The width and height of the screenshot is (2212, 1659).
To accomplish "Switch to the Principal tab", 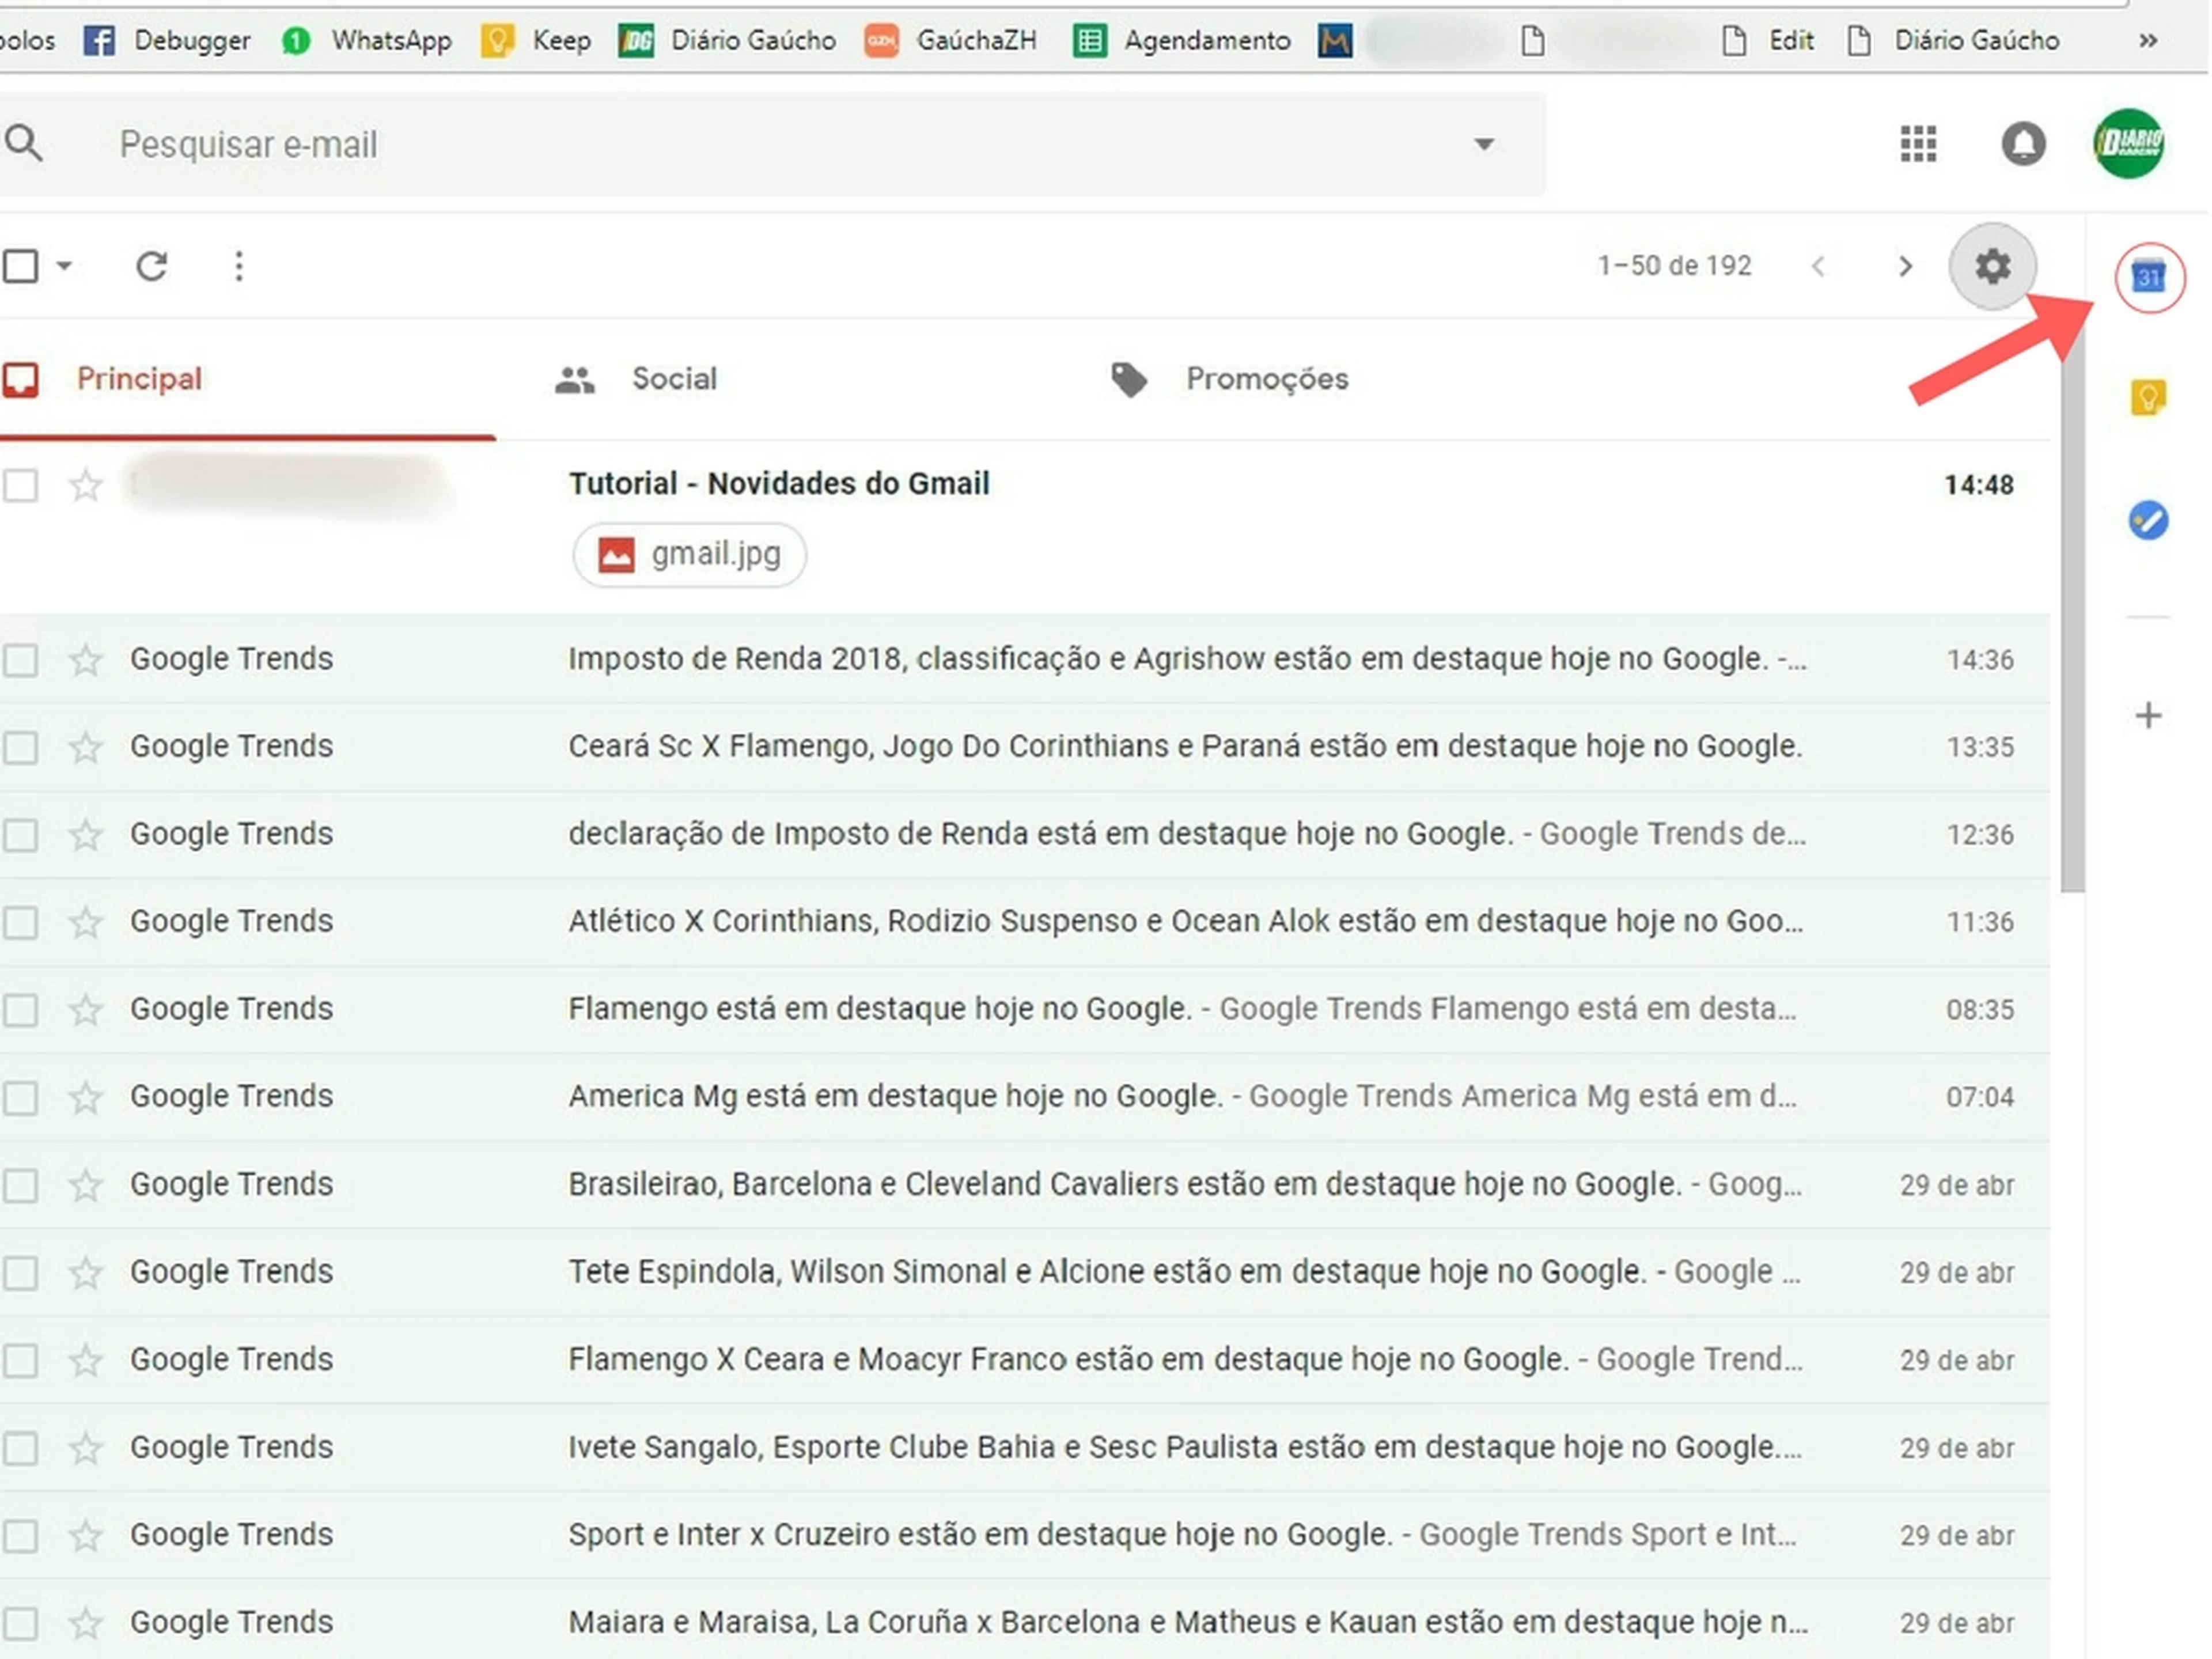I will (x=248, y=379).
